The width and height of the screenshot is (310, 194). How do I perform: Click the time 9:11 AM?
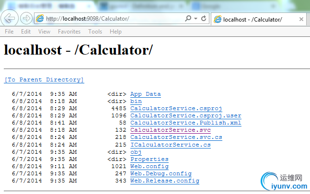click(x=63, y=166)
